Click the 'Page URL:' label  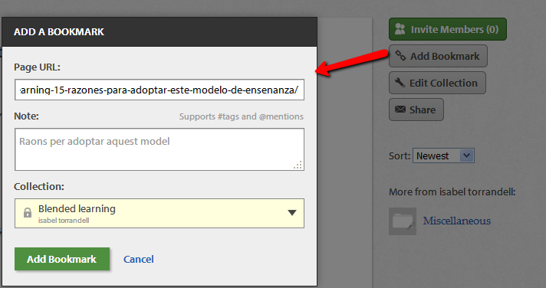click(x=37, y=67)
